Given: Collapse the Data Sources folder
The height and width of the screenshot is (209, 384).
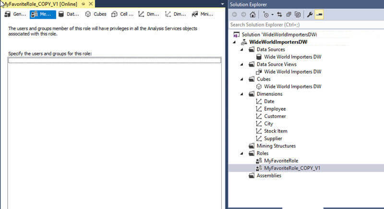Looking at the screenshot, I should (242, 50).
